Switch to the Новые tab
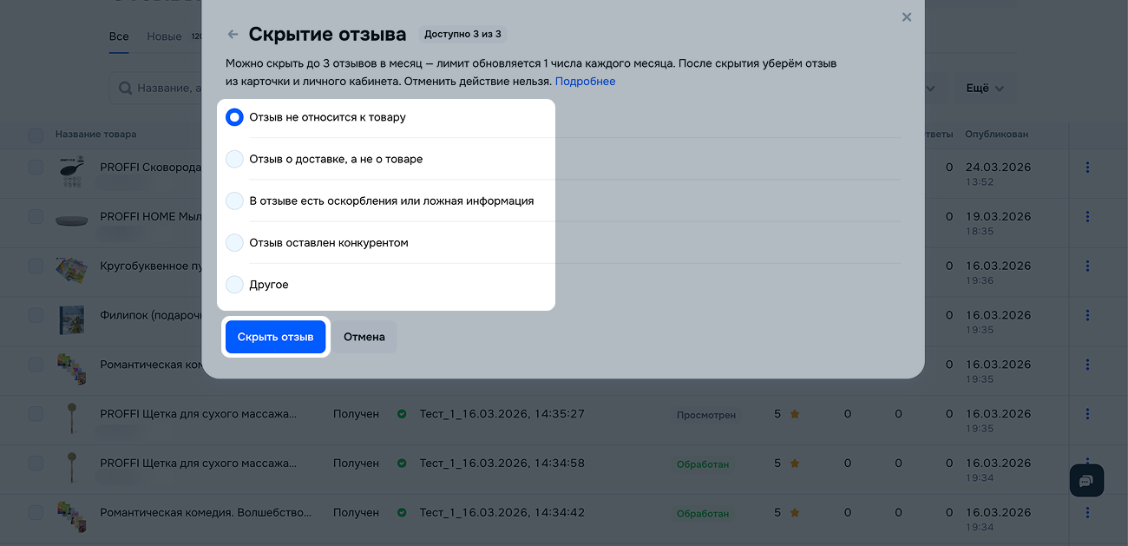This screenshot has height=546, width=1128. [164, 36]
